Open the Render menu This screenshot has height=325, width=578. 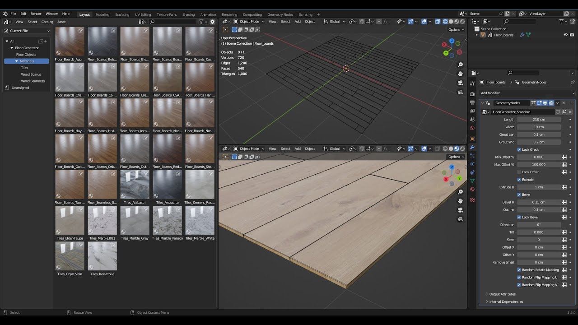click(36, 13)
